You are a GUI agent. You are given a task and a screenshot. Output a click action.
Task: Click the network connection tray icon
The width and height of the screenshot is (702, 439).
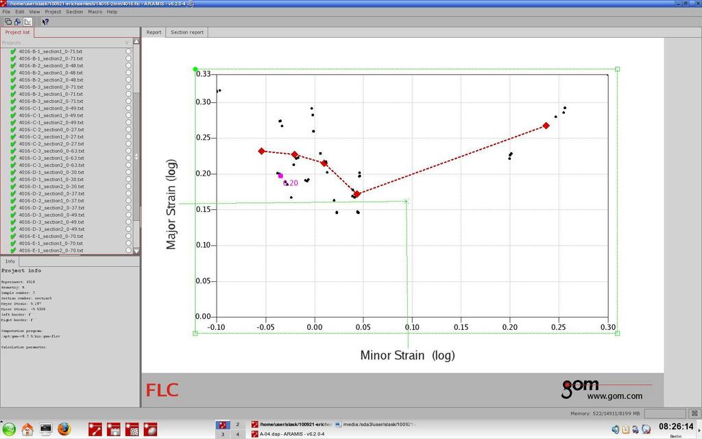[636, 429]
